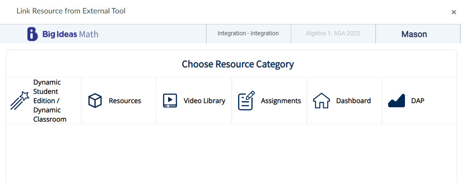This screenshot has height=183, width=461.
Task: Open the Algebra 1: AGA 2022 selector
Action: pyautogui.click(x=333, y=34)
